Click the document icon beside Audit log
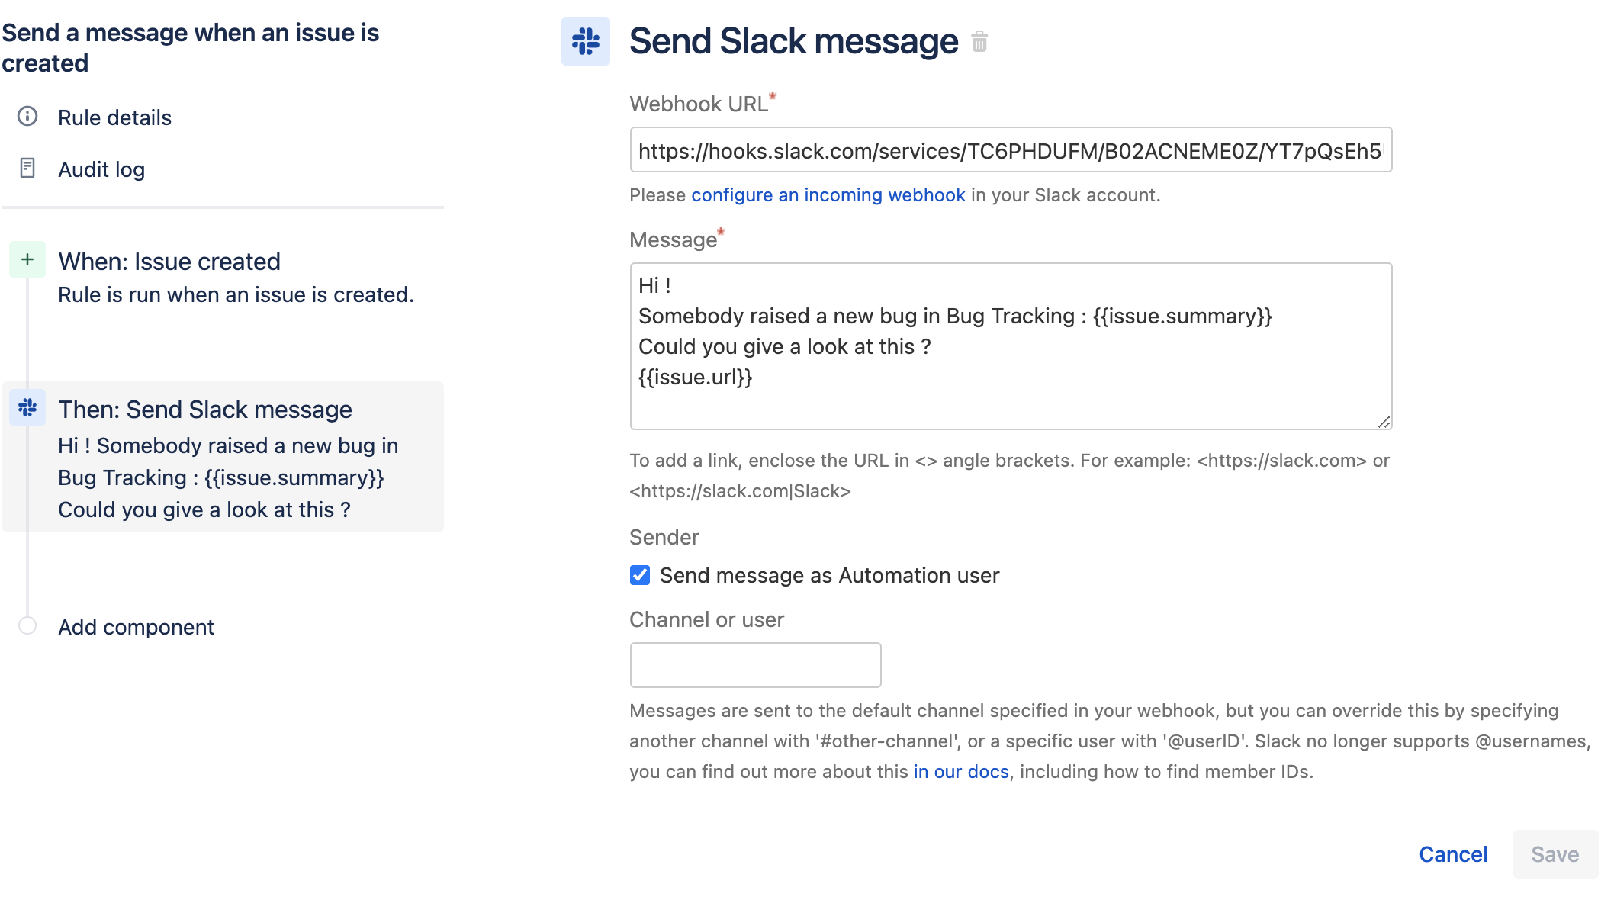 click(x=27, y=169)
